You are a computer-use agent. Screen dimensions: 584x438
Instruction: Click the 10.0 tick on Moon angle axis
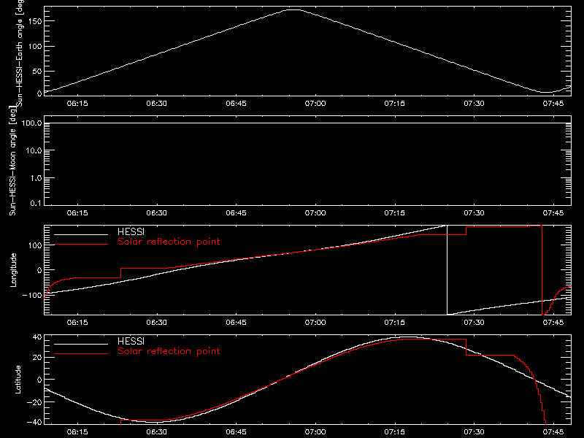coord(34,150)
